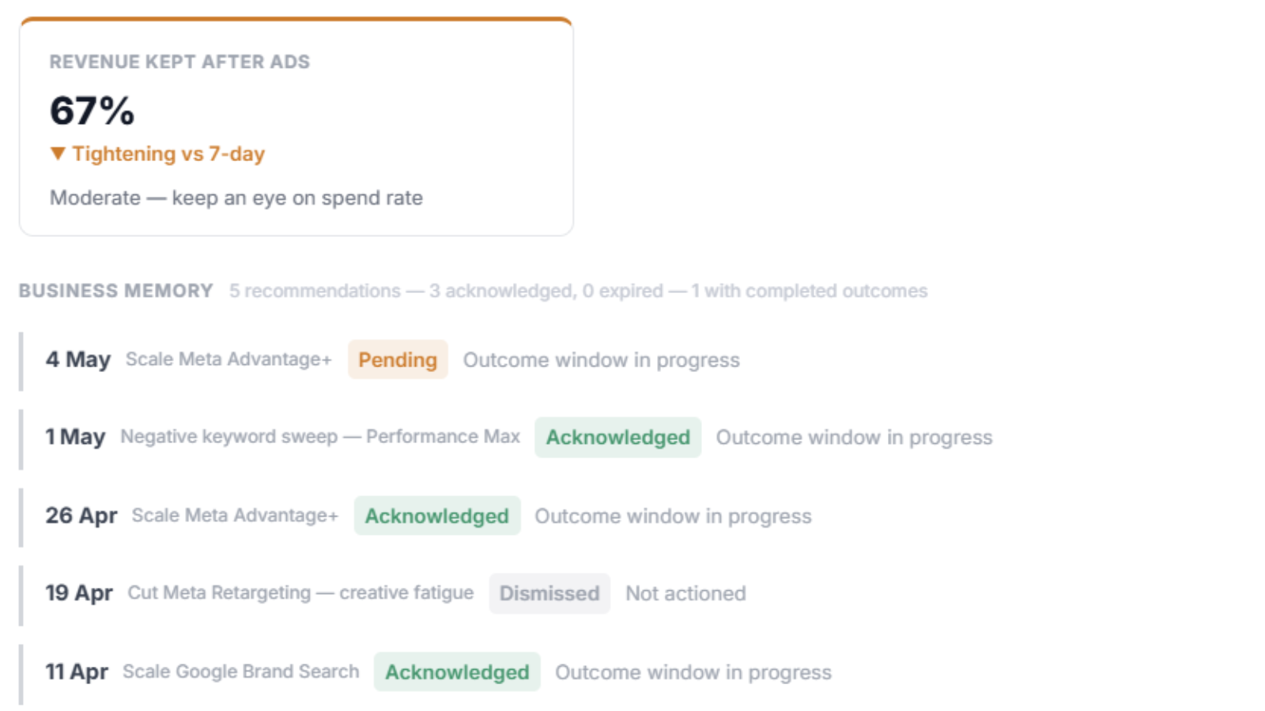Screen dimensions: 1265x711
Task: Open the Revenue Kept After Ads card
Action: point(296,126)
